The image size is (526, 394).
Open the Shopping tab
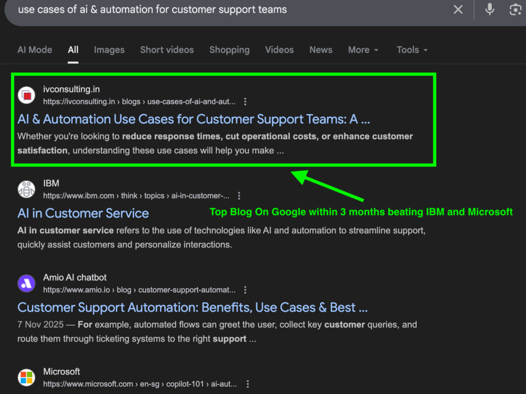(x=229, y=50)
